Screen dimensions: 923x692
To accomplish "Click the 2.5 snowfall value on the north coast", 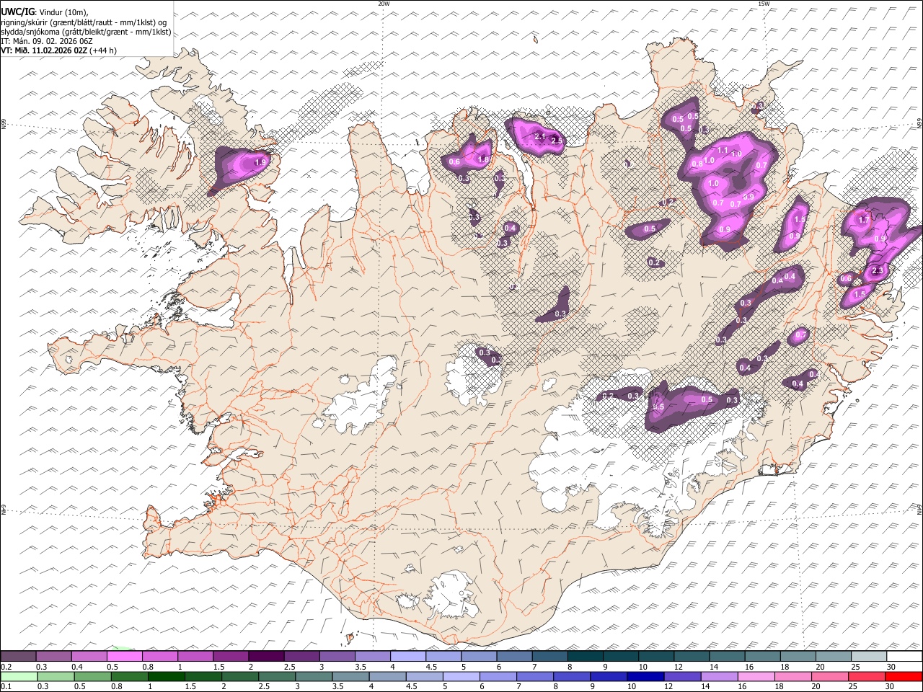I will pyautogui.click(x=557, y=141).
